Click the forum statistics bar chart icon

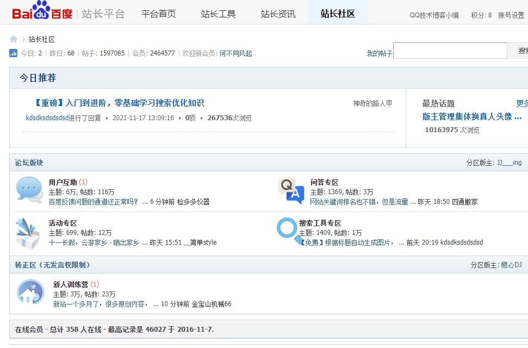(x=14, y=53)
